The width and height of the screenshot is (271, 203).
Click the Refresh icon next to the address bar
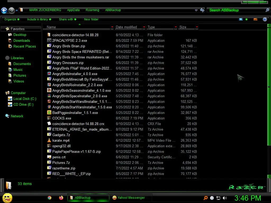[x=202, y=10]
